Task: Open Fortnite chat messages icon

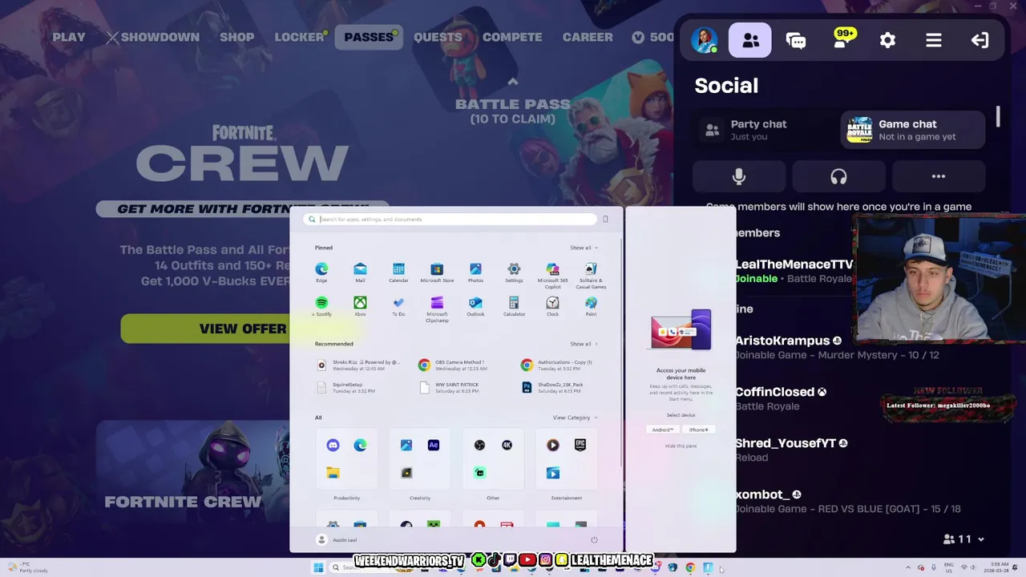Action: [796, 40]
